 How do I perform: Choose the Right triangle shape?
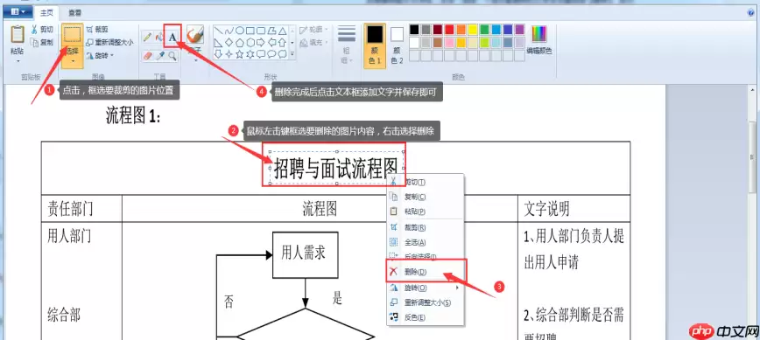pyautogui.click(x=219, y=42)
